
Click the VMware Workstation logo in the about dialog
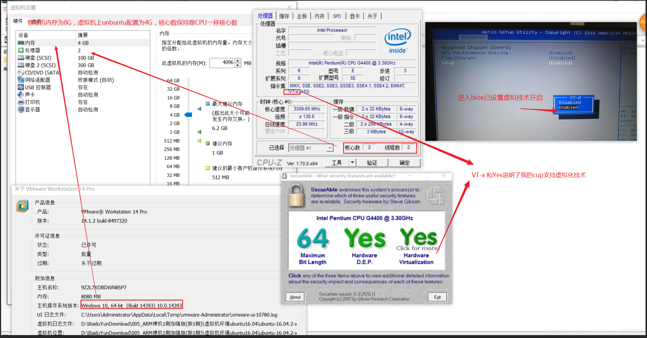point(23,206)
